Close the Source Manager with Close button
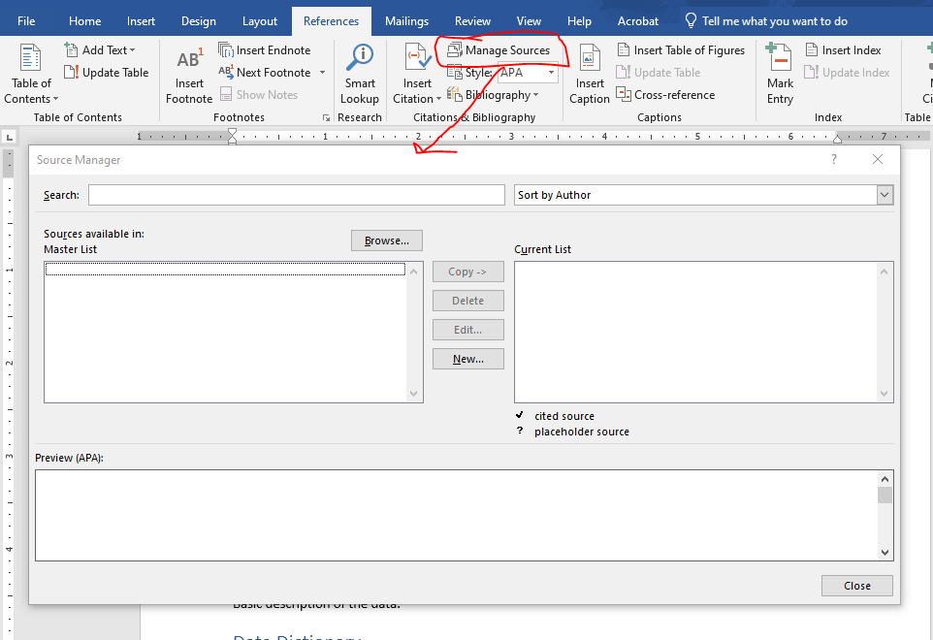This screenshot has height=640, width=933. click(856, 586)
